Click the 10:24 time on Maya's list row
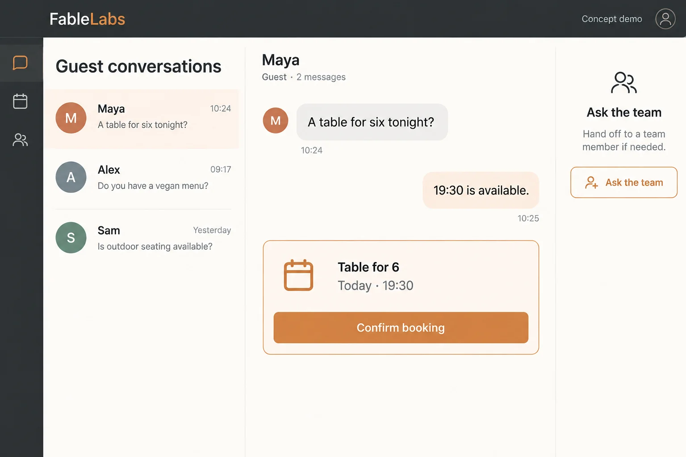Screen dimensions: 686x457 [x=221, y=108]
